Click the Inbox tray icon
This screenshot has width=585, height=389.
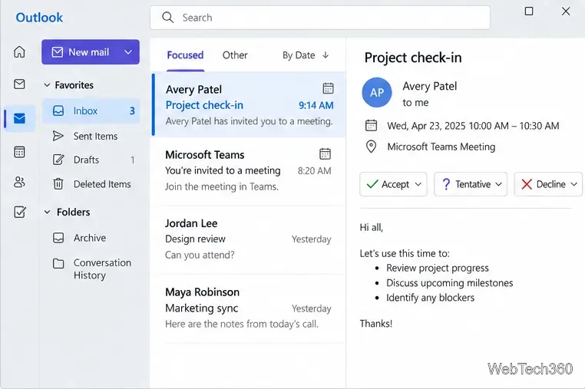tap(58, 110)
